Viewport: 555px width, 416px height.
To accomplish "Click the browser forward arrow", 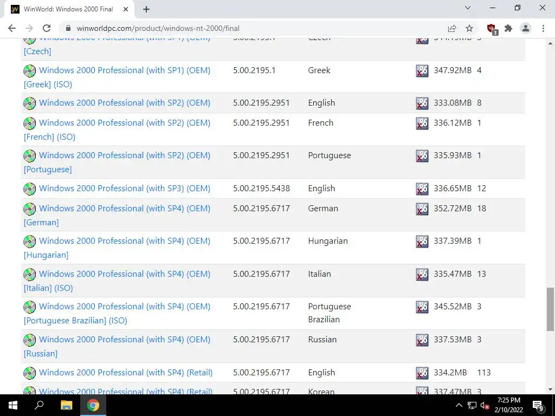I will point(29,28).
